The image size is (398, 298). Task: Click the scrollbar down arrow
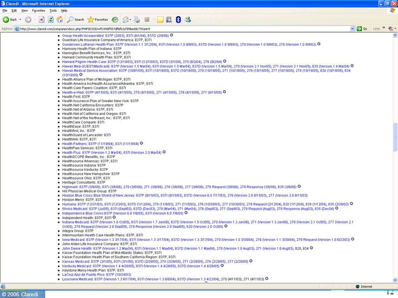click(x=395, y=280)
